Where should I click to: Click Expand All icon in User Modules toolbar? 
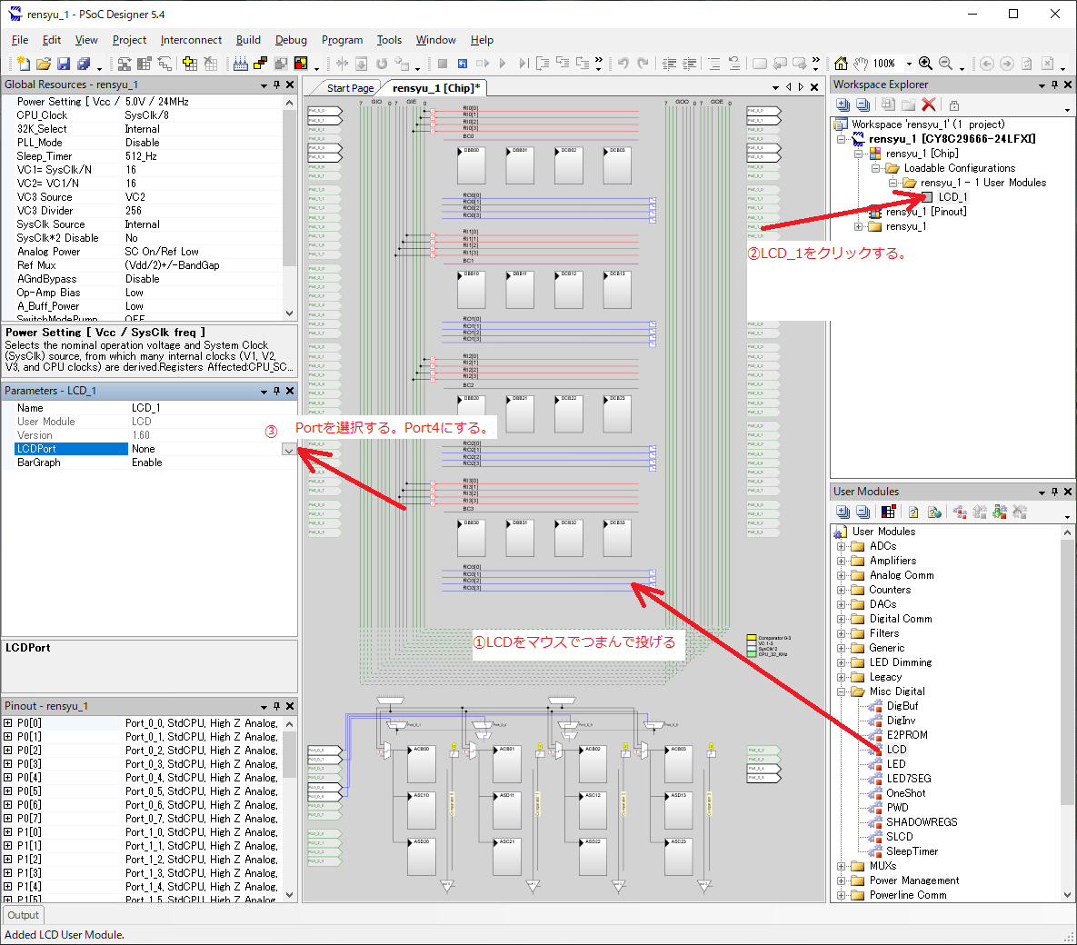843,512
